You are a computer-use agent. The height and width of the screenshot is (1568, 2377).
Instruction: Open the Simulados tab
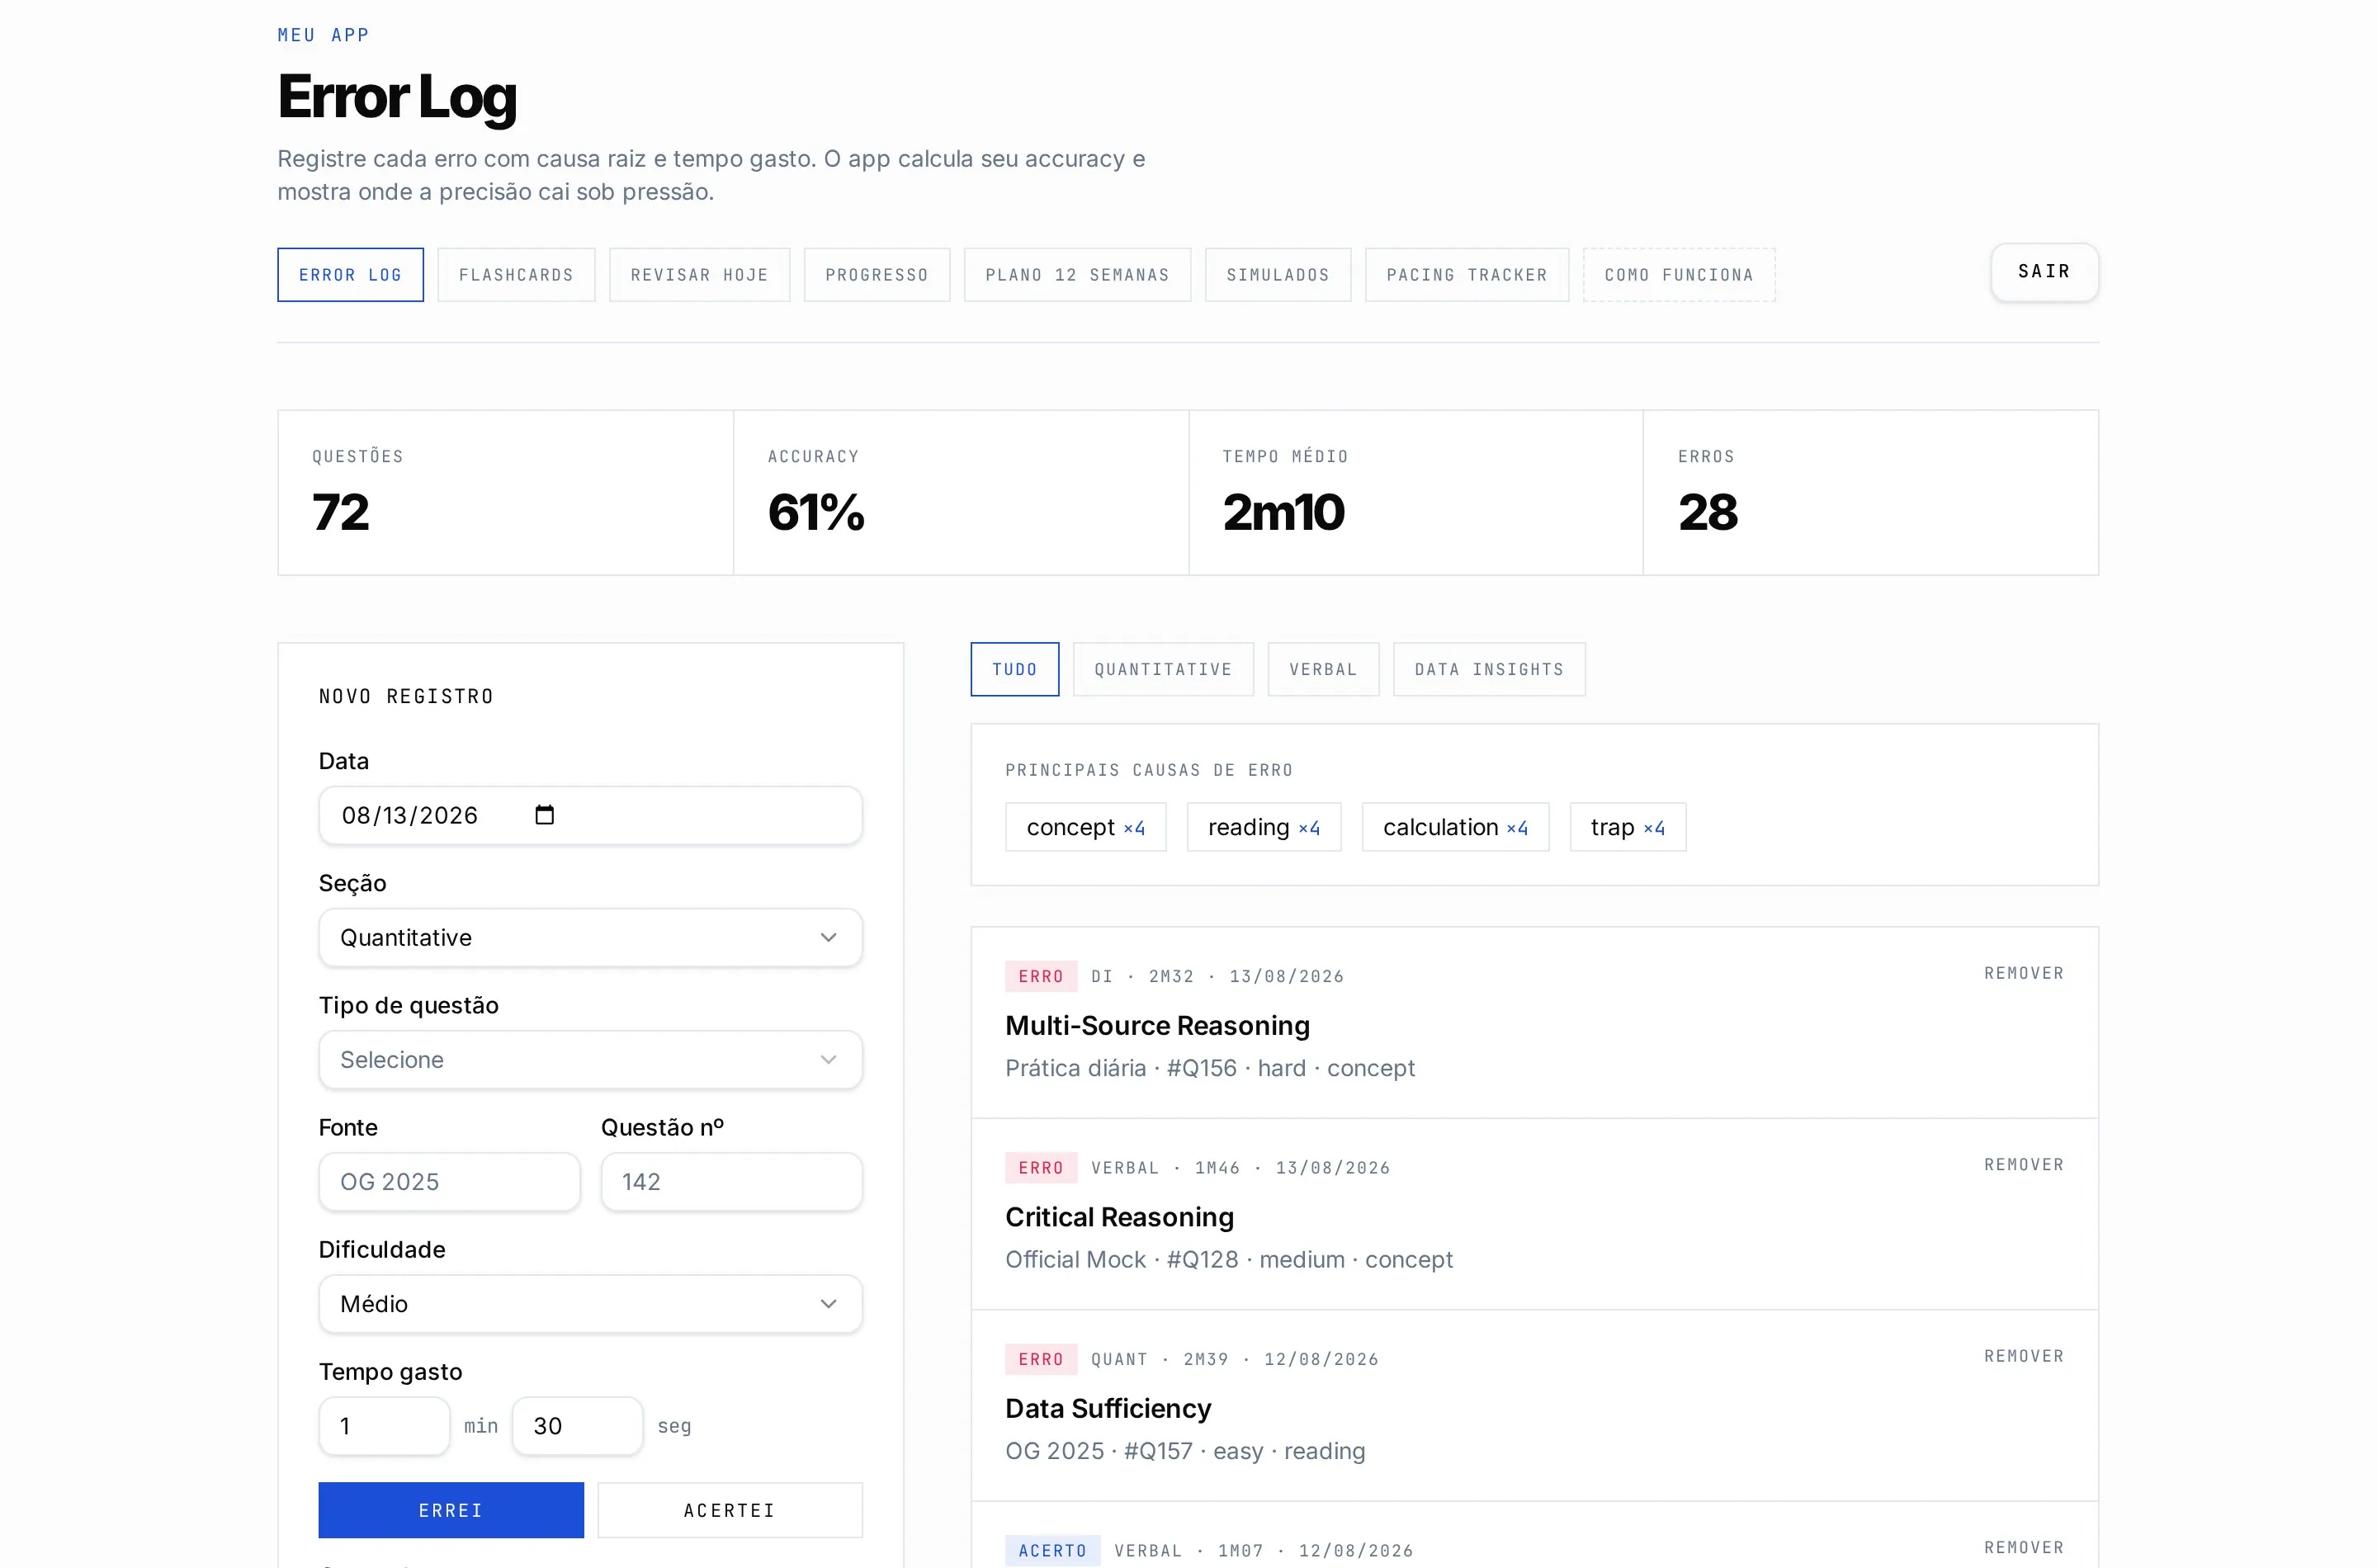click(1278, 275)
